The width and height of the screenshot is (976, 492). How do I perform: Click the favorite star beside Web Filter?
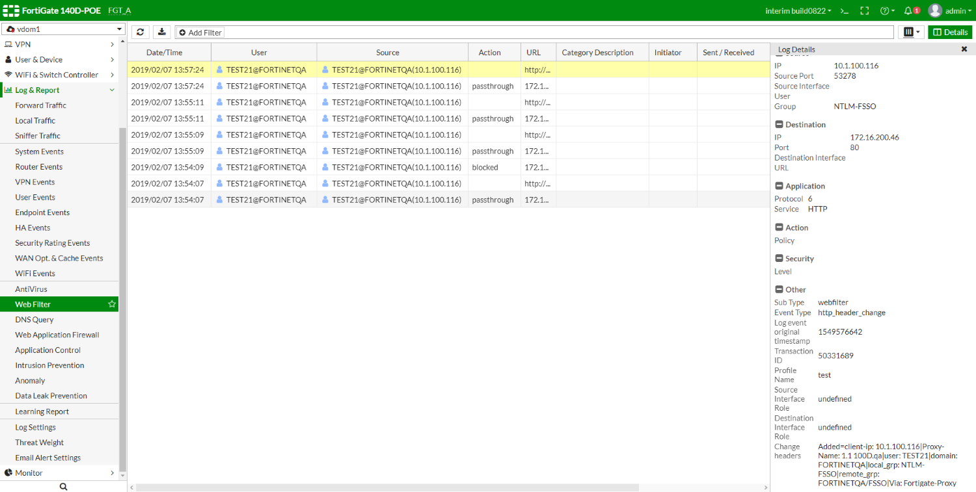pos(112,304)
